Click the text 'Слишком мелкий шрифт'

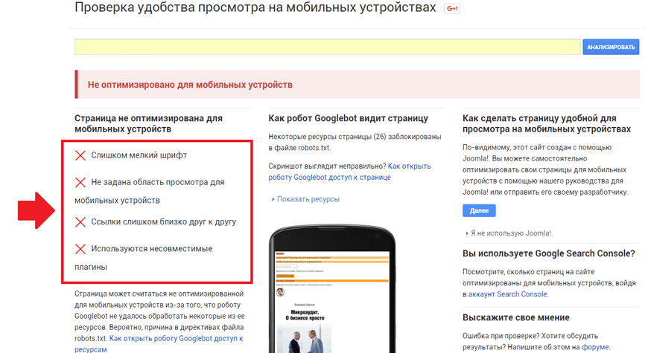[x=139, y=155]
